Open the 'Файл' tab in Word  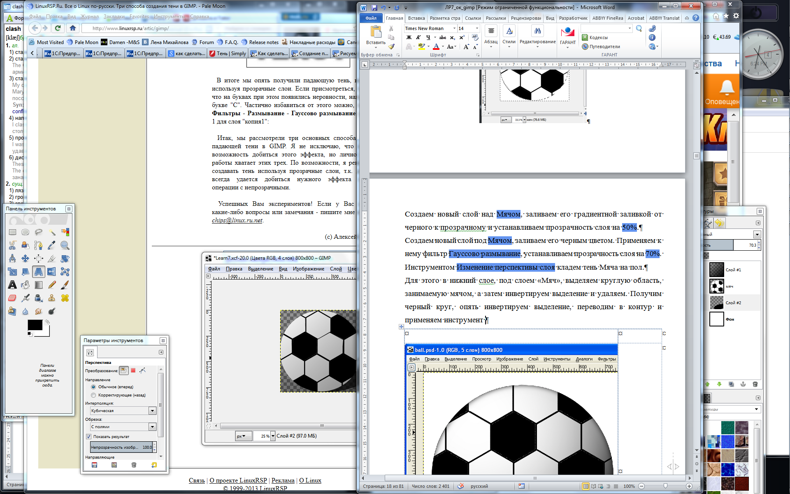(x=371, y=18)
